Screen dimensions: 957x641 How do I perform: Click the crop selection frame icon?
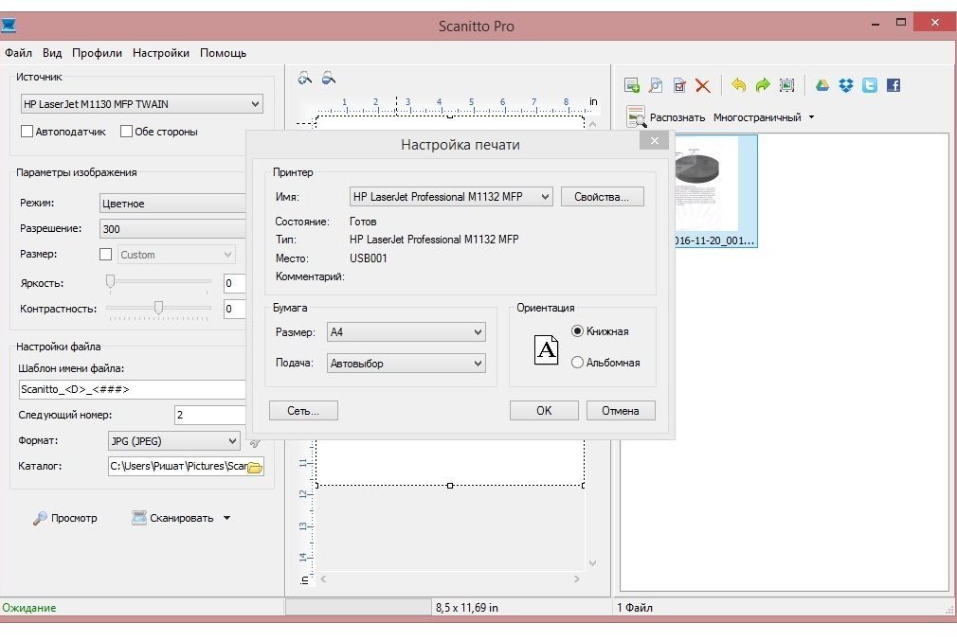[787, 85]
